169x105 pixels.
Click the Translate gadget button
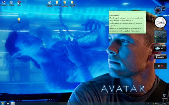point(160,57)
